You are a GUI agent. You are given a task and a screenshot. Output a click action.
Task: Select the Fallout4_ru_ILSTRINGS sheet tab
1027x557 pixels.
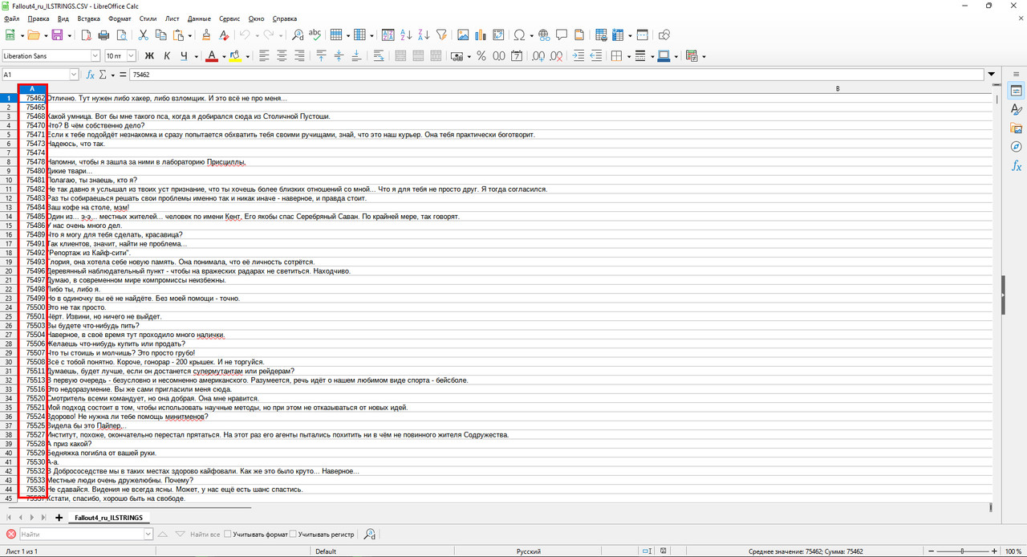(108, 518)
